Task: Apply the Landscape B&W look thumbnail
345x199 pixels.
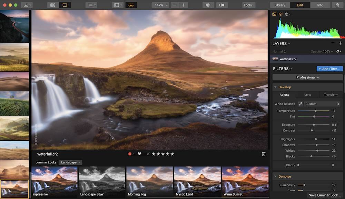Action: (101, 181)
